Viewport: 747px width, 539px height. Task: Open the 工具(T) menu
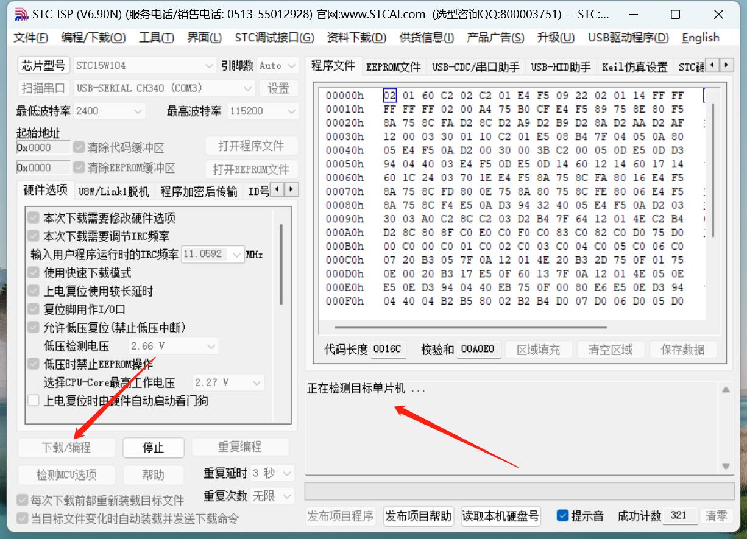pos(156,37)
